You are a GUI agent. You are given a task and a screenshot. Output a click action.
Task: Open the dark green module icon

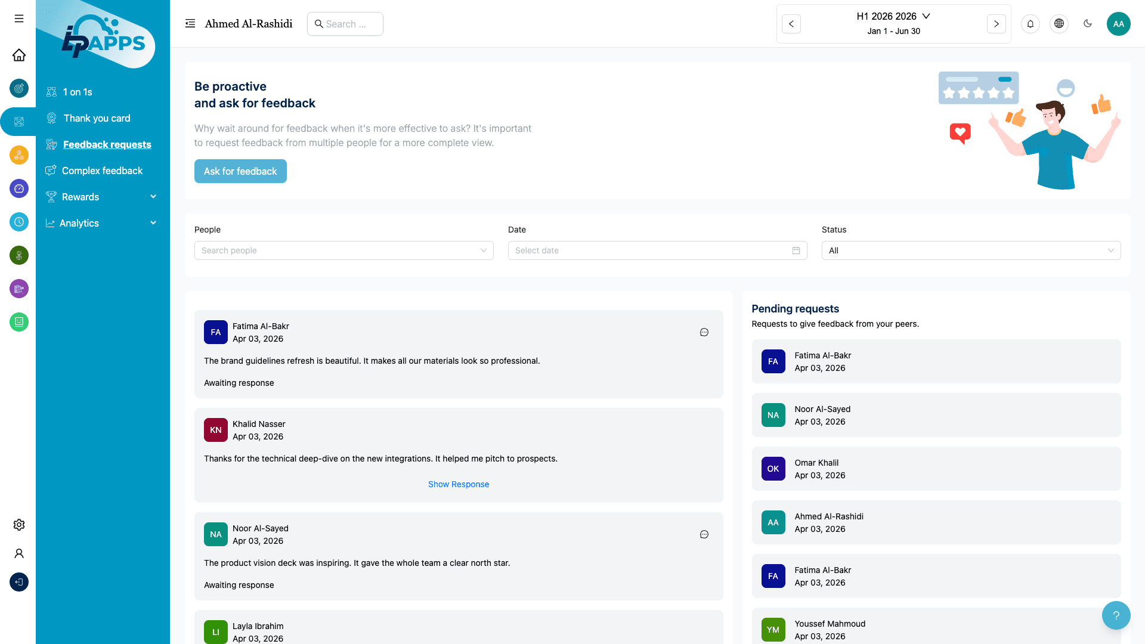tap(19, 255)
